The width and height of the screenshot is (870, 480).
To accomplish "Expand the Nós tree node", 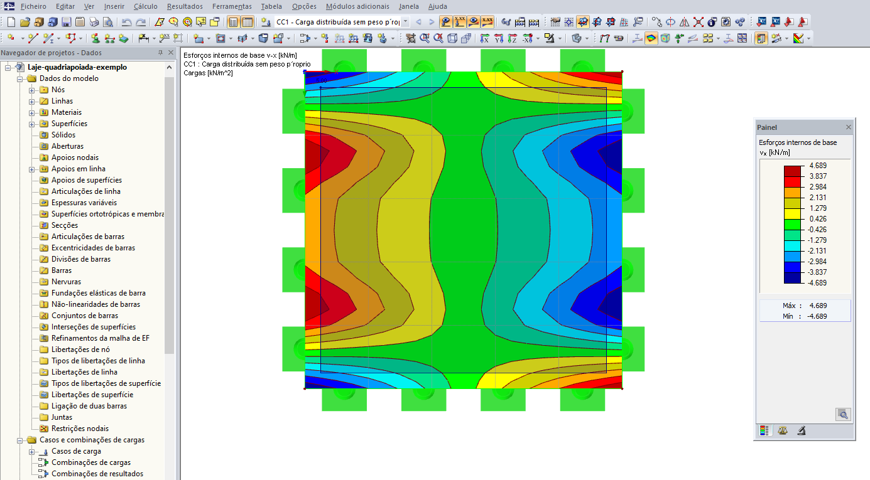I will tap(32, 90).
